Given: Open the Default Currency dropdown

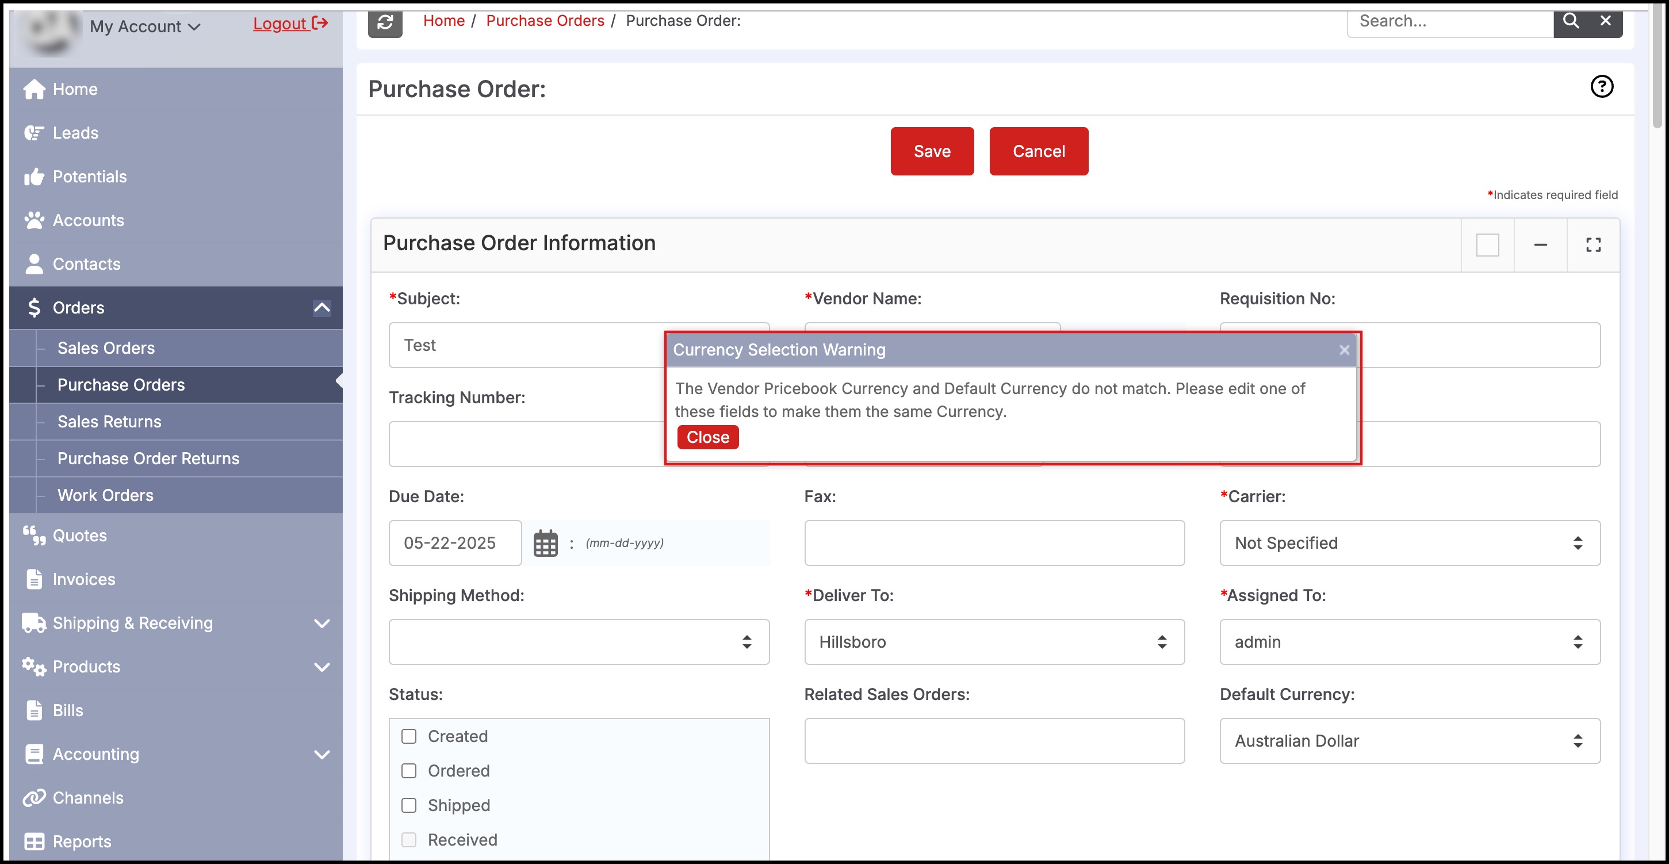Looking at the screenshot, I should (1409, 741).
